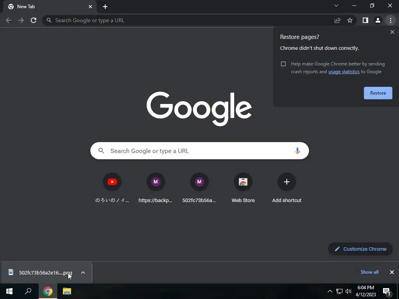Open File Explorer from taskbar
The width and height of the screenshot is (399, 299).
point(67,291)
